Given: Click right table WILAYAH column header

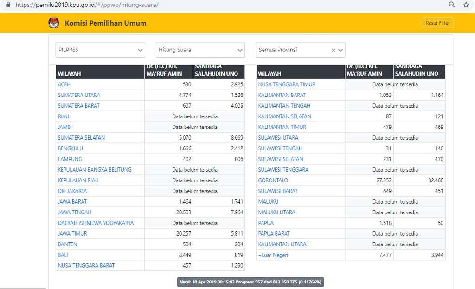Looking at the screenshot, I should [270, 74].
